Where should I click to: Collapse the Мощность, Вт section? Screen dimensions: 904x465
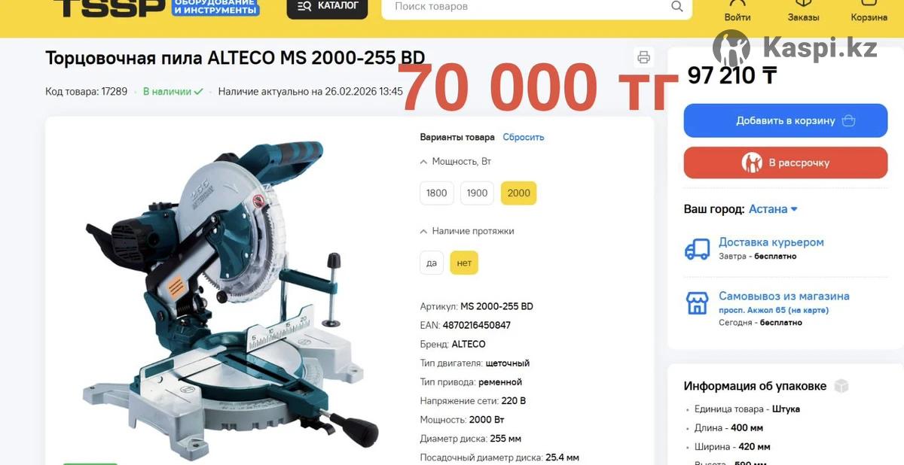pos(456,161)
